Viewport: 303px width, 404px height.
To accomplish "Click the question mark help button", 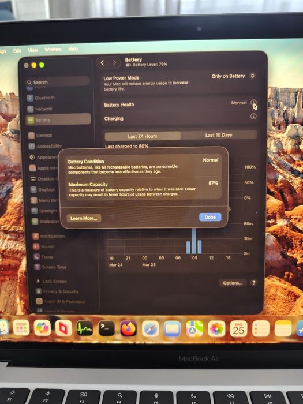I will coord(254,283).
